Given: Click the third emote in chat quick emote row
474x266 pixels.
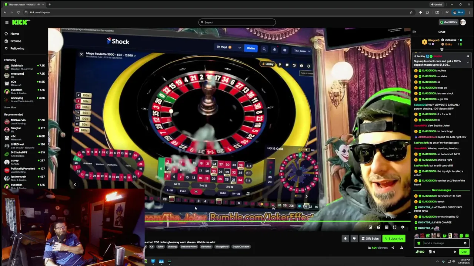Looking at the screenshot, I should (428, 235).
